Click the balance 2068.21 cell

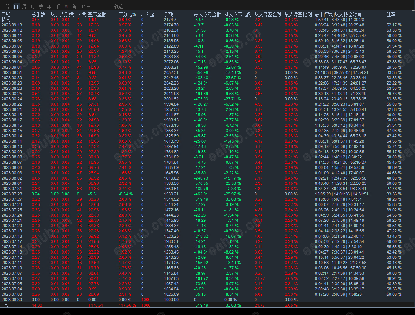[171, 68]
